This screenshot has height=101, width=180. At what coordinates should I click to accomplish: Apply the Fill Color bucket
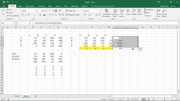point(40,15)
